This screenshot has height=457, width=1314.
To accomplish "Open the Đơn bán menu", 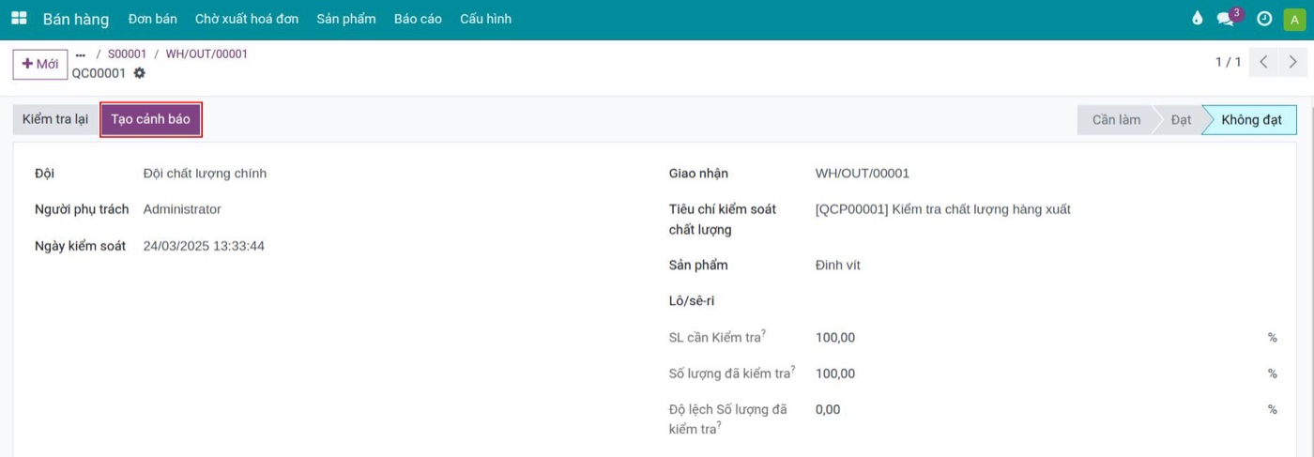I will (x=152, y=19).
